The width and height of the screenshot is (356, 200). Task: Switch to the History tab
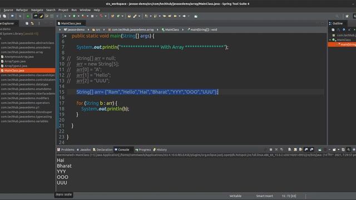click(160, 149)
